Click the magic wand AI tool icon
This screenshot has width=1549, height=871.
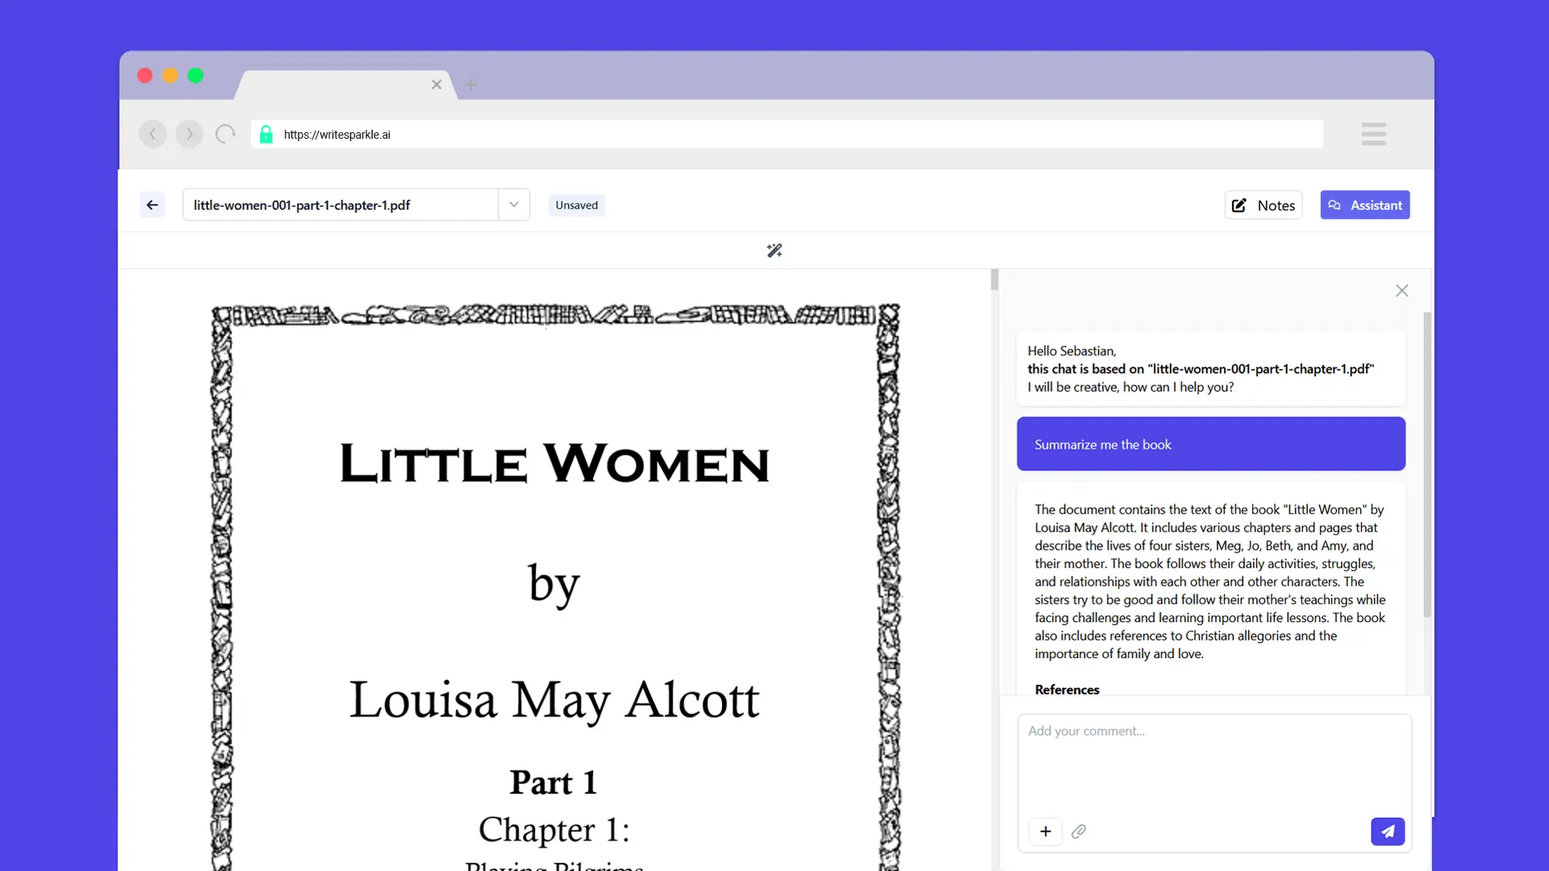point(774,251)
